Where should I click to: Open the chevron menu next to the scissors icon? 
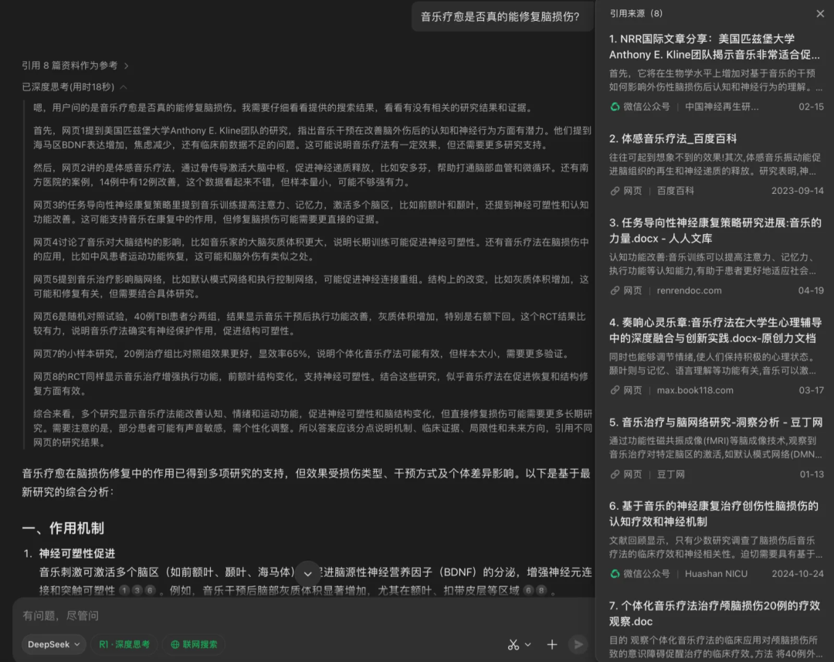[528, 643]
